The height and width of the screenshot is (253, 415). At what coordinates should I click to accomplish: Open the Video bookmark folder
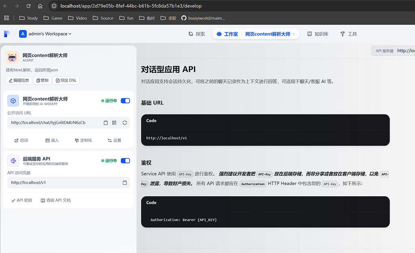77,18
